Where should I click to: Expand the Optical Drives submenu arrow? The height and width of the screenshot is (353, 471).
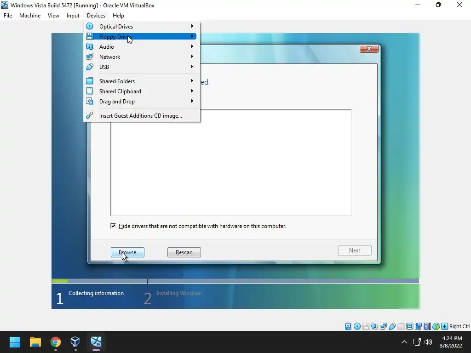[192, 26]
